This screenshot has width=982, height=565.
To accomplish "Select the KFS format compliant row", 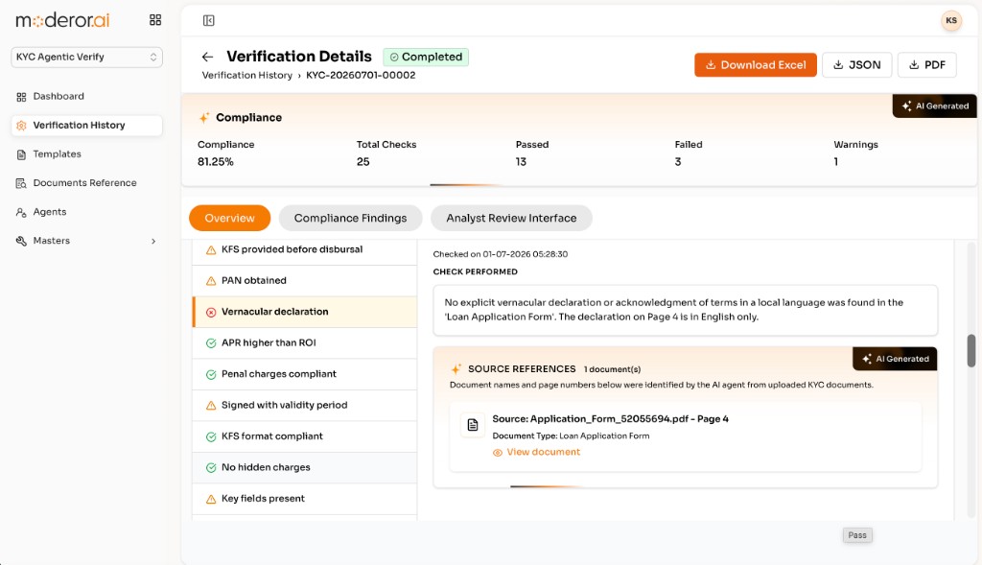I will pyautogui.click(x=305, y=436).
